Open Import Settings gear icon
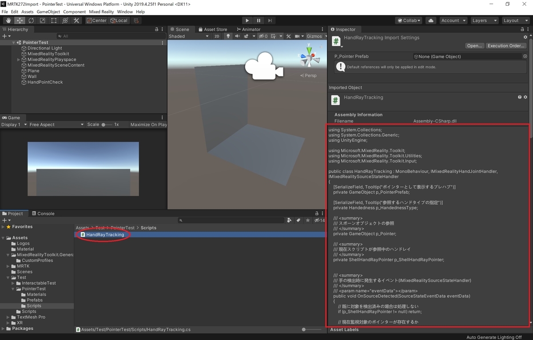Screen dimensions: 533x340 (x=525, y=37)
